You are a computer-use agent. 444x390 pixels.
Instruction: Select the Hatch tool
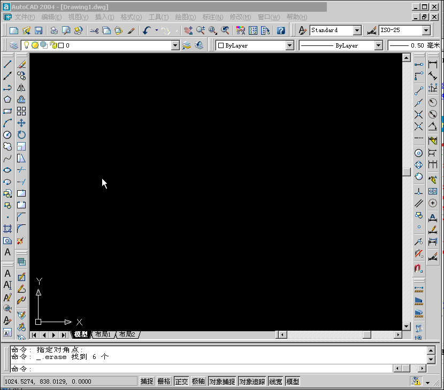(x=7, y=229)
